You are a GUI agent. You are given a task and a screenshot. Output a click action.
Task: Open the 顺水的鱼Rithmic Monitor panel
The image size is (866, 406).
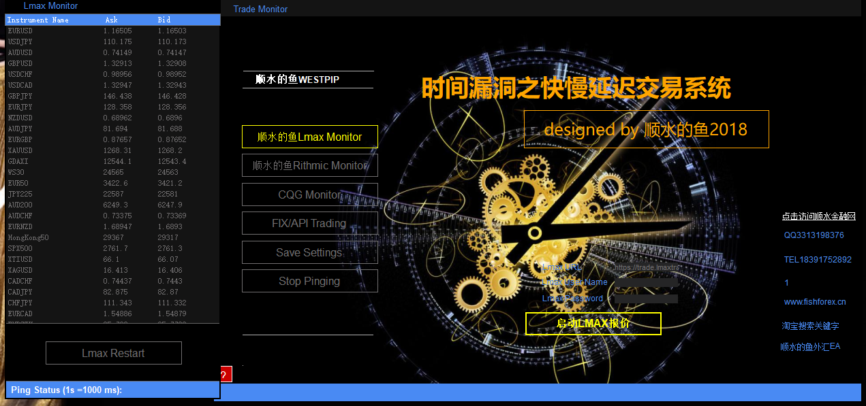pos(309,165)
